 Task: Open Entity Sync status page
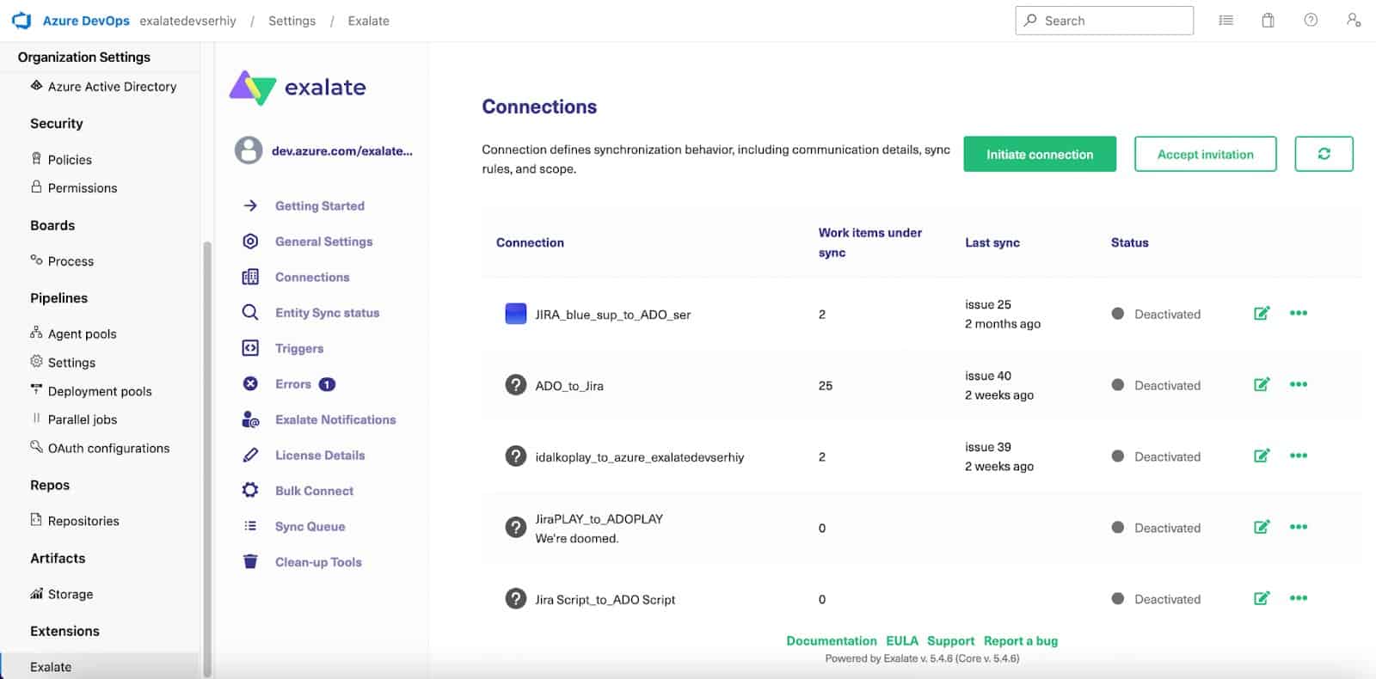(327, 313)
